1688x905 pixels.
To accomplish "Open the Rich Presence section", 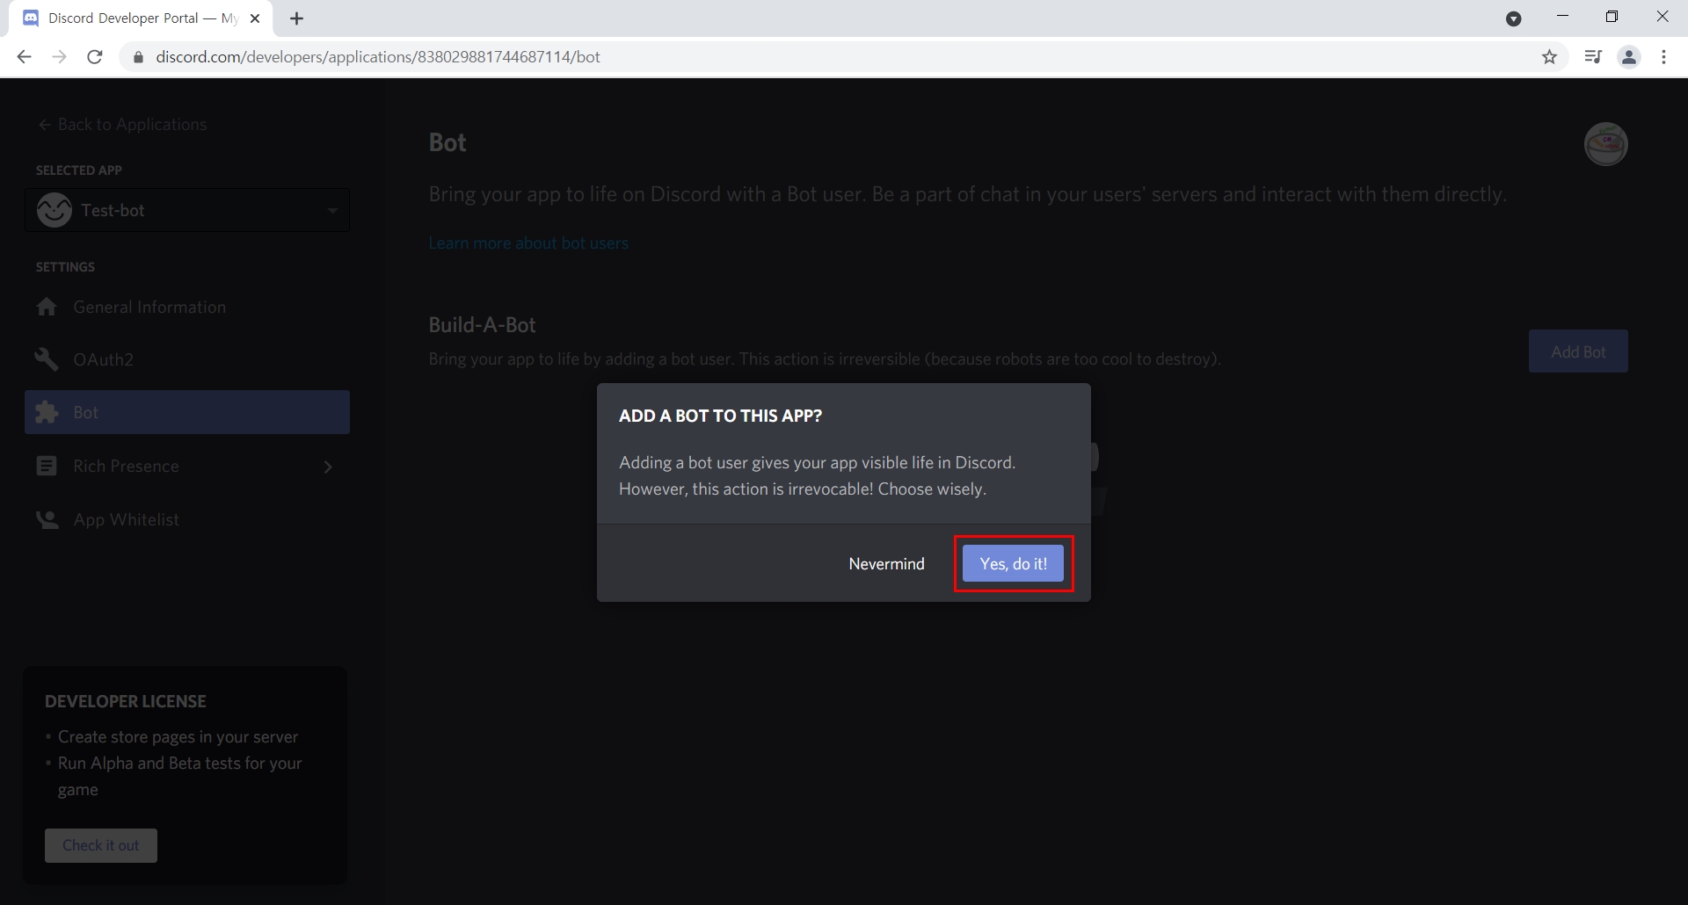I will [187, 466].
